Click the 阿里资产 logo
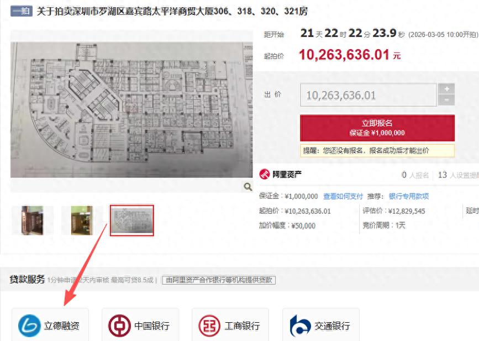The height and width of the screenshot is (341, 479). (280, 174)
